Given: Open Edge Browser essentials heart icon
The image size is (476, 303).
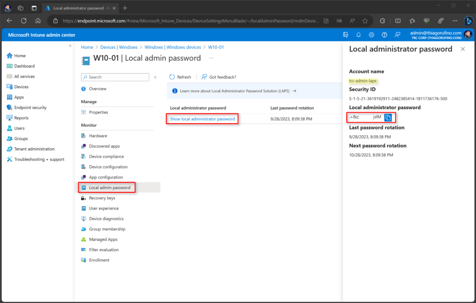Looking at the screenshot, I should pos(426,20).
